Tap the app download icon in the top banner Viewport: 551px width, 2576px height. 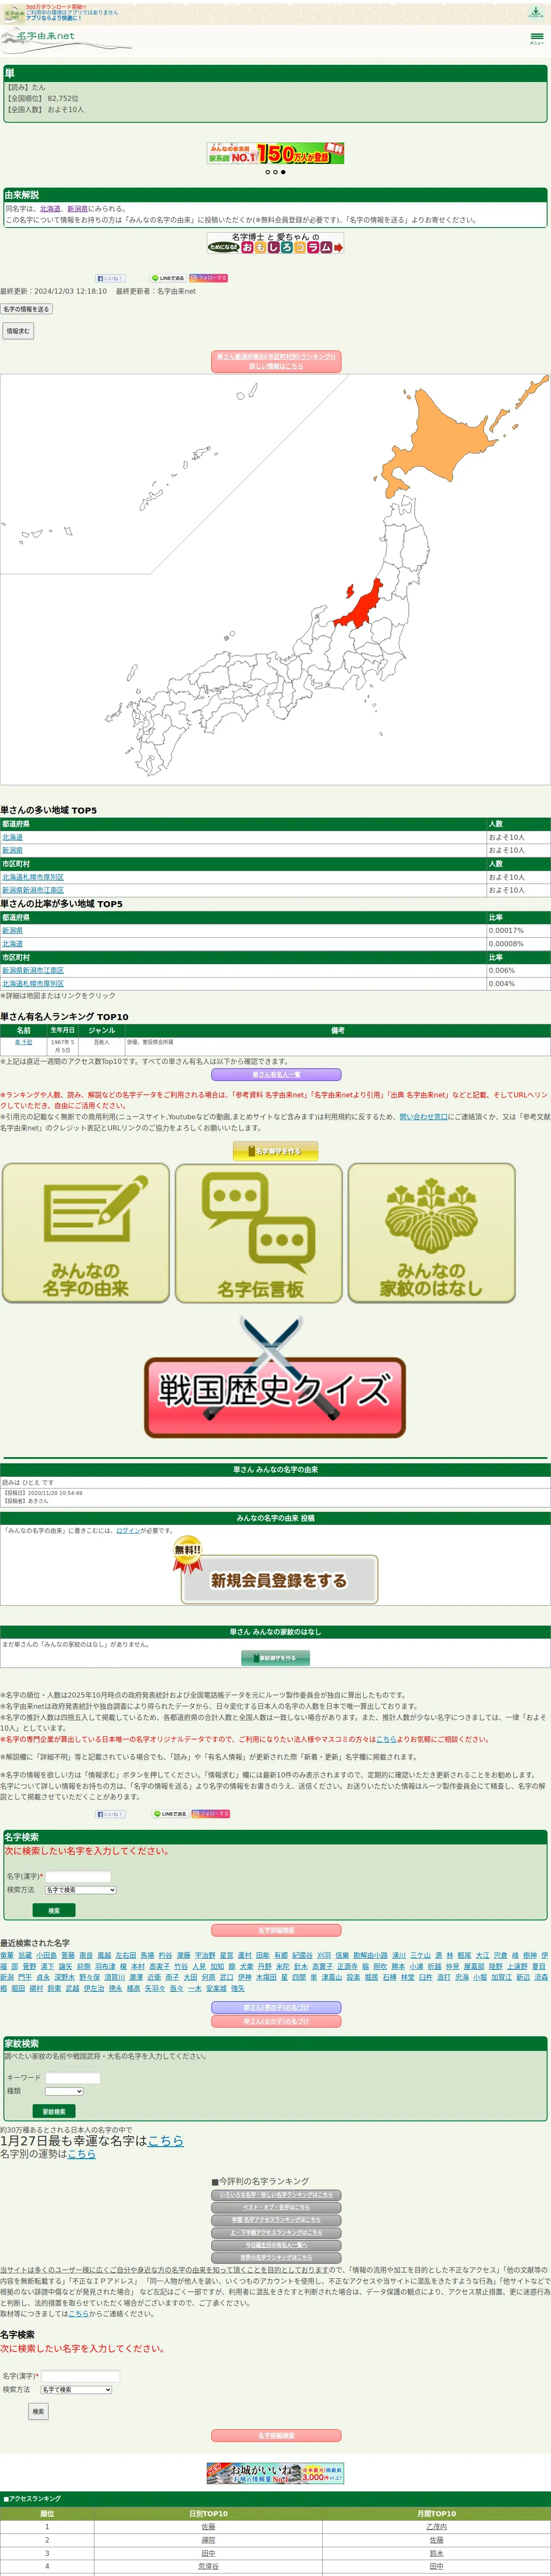535,12
